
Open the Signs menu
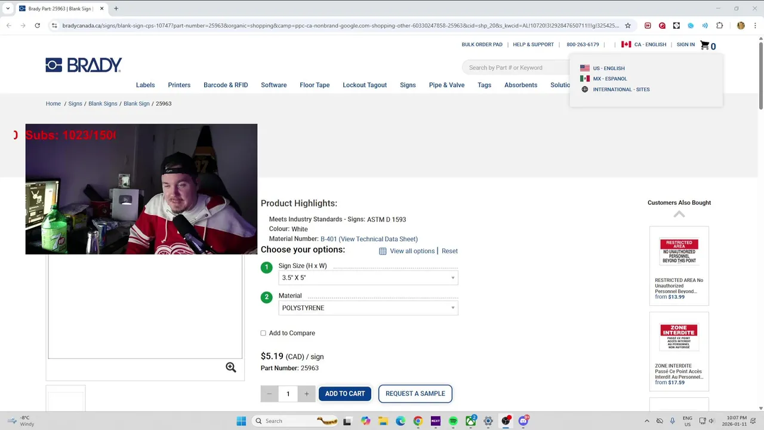408,85
